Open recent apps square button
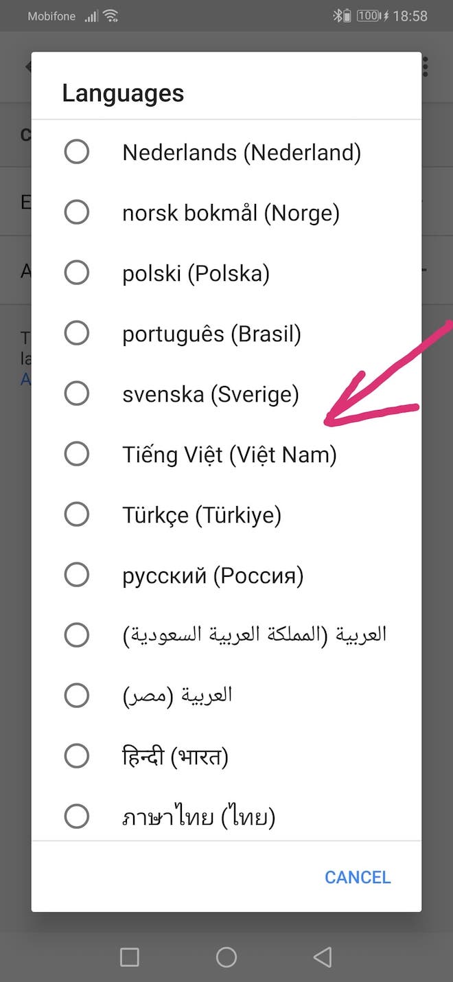This screenshot has width=453, height=982. [x=130, y=957]
